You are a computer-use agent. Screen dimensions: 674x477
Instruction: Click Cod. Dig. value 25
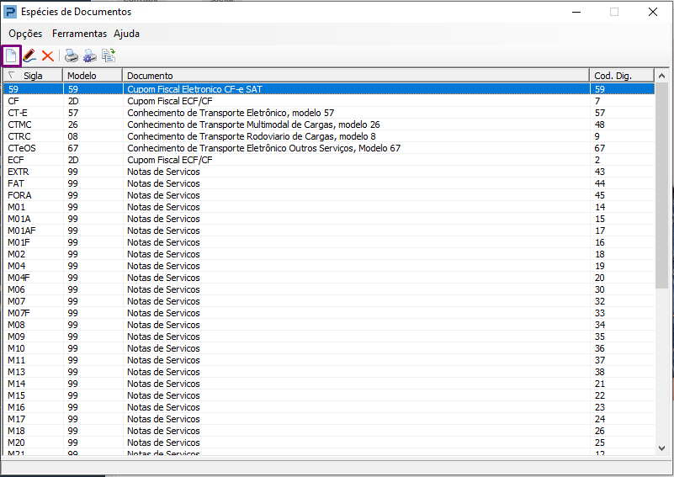(599, 443)
